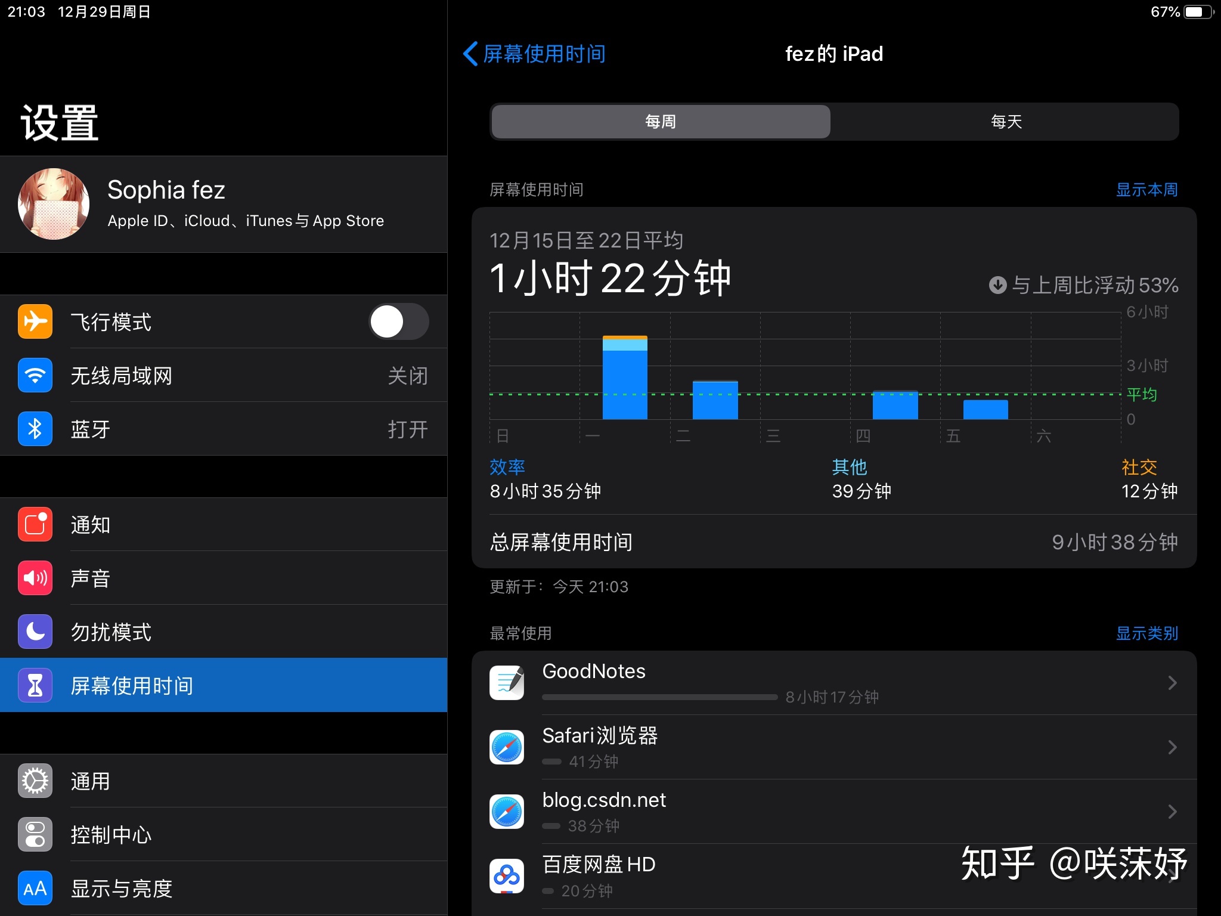Image resolution: width=1221 pixels, height=916 pixels.
Task: Tap the 20分钟 百度网盘 HD duration
Action: pos(587,890)
